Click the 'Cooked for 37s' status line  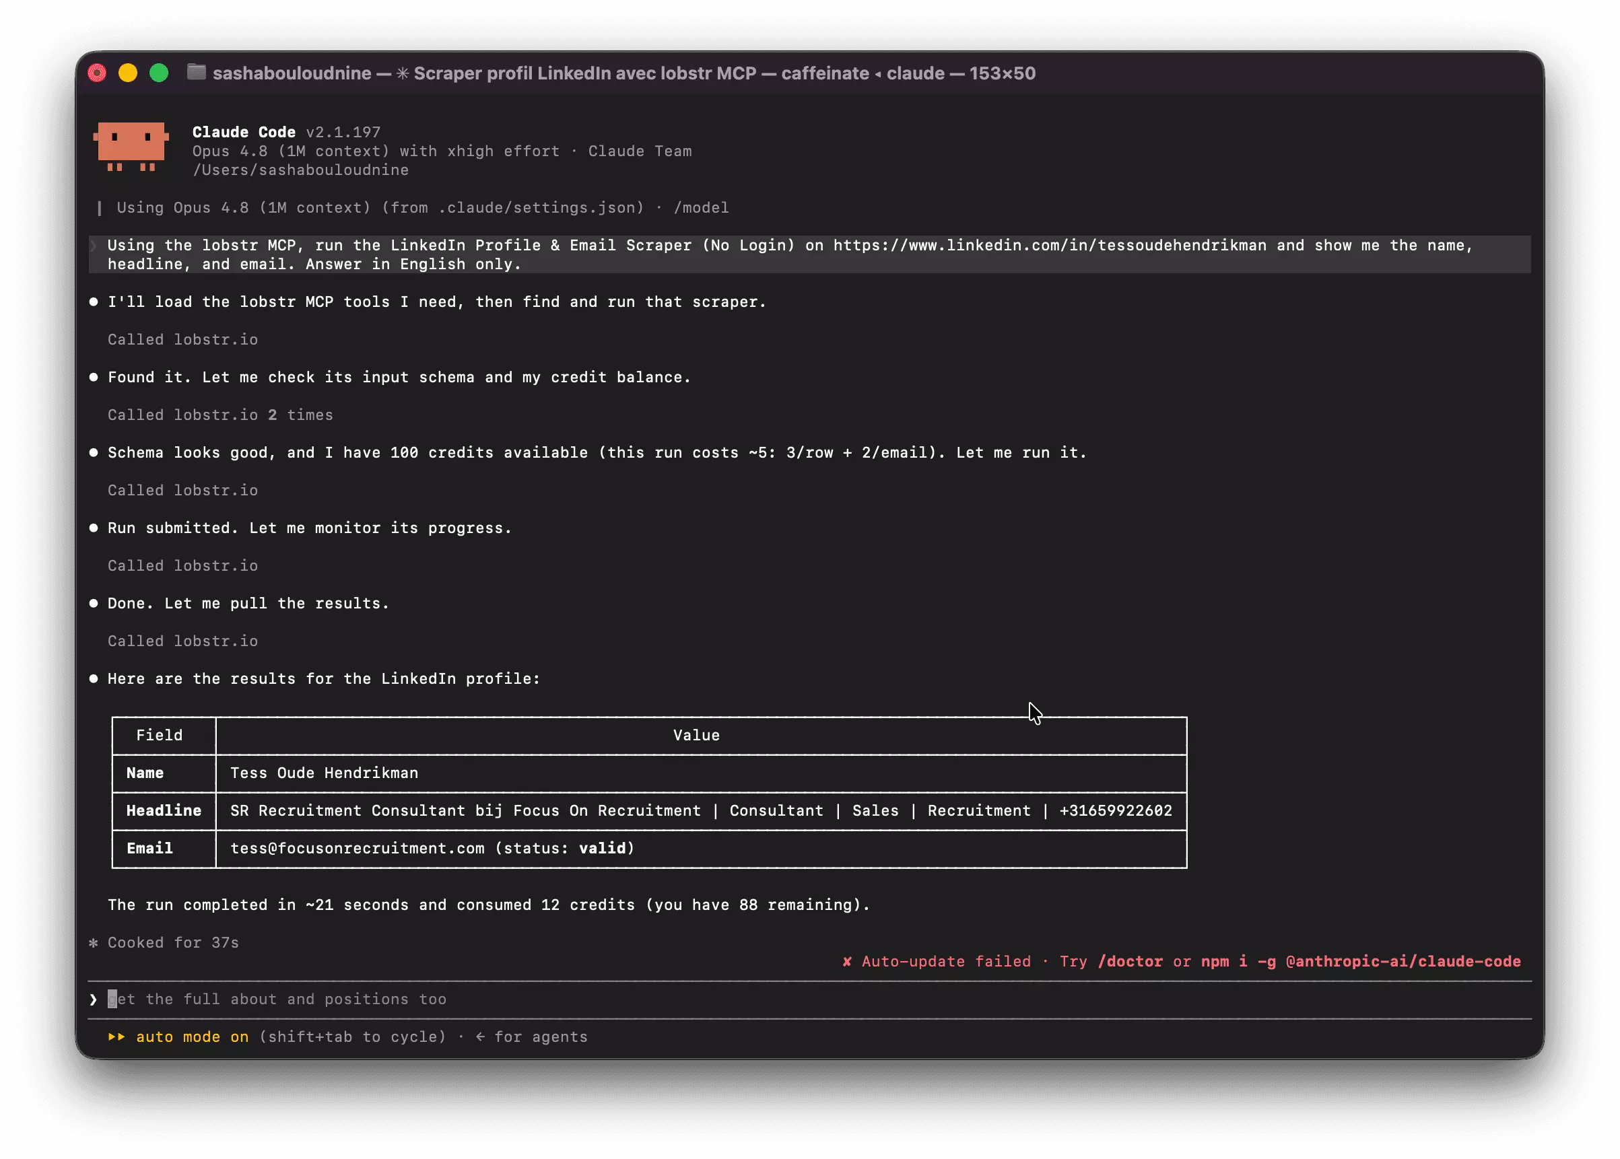[x=173, y=942]
